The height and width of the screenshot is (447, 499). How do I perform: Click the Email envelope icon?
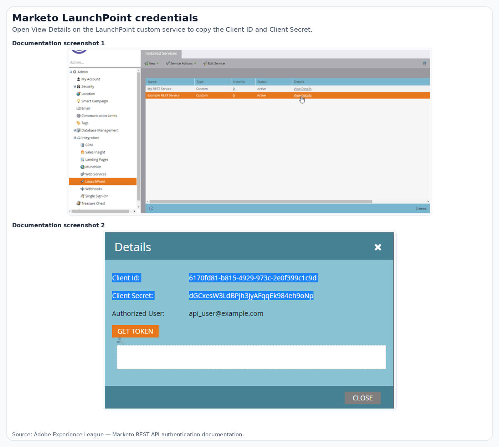78,108
